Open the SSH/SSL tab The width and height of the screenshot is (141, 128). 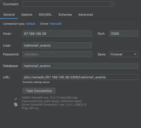pos(45,15)
